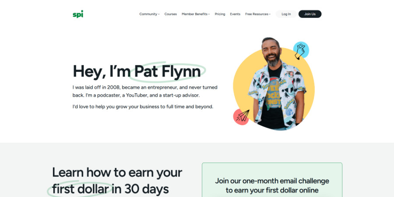394x197 pixels.
Task: Click the 'Learn how to earn your' heading
Action: click(117, 172)
